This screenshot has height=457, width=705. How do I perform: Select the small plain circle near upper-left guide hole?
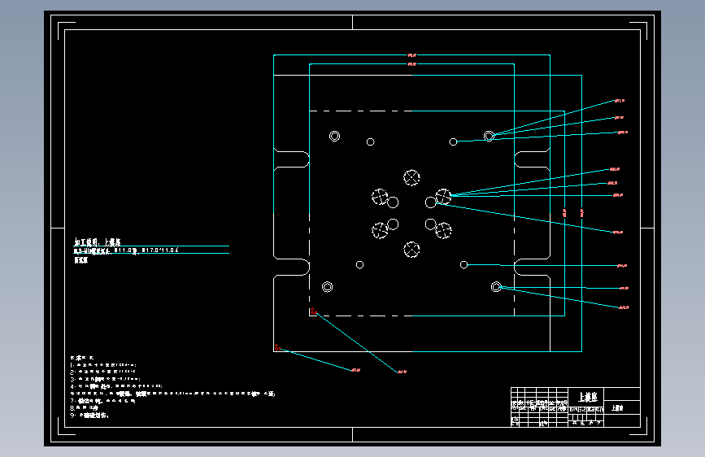pos(371,141)
